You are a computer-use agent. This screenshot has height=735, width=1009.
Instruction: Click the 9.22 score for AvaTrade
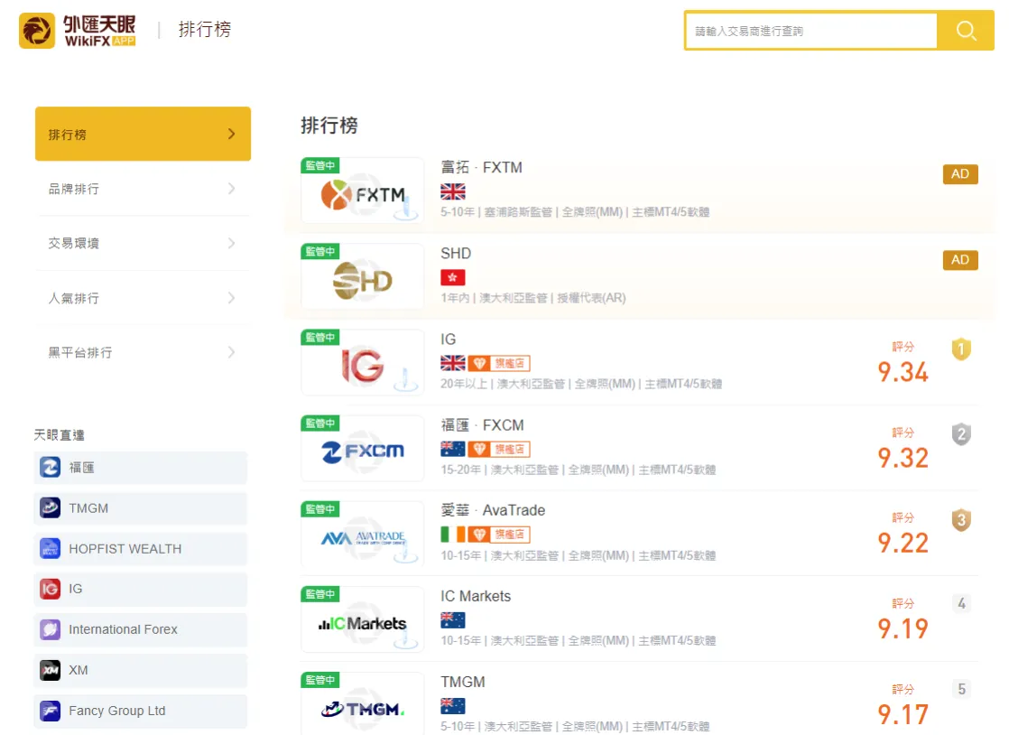point(903,544)
